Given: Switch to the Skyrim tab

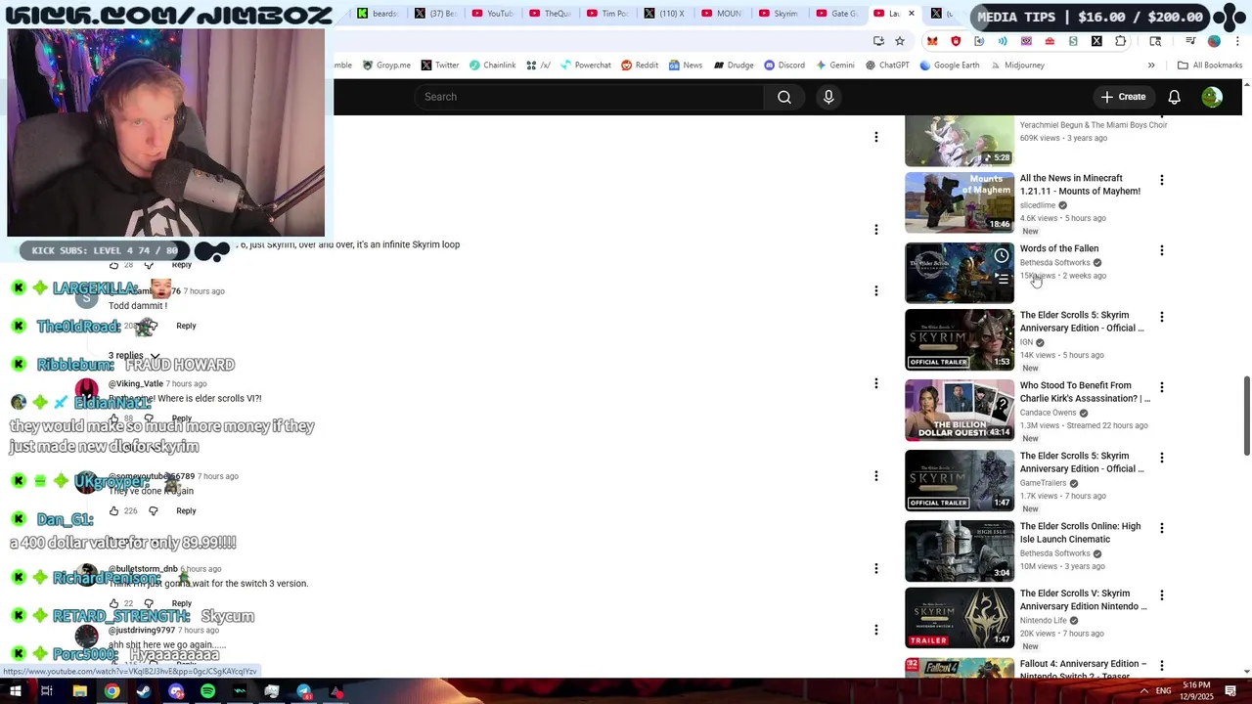Looking at the screenshot, I should click(x=779, y=14).
